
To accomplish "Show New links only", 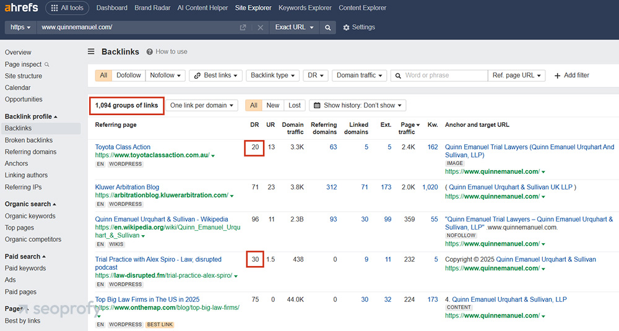I will click(273, 105).
